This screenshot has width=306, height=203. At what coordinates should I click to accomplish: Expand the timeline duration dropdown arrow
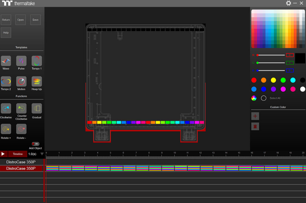[42, 154]
